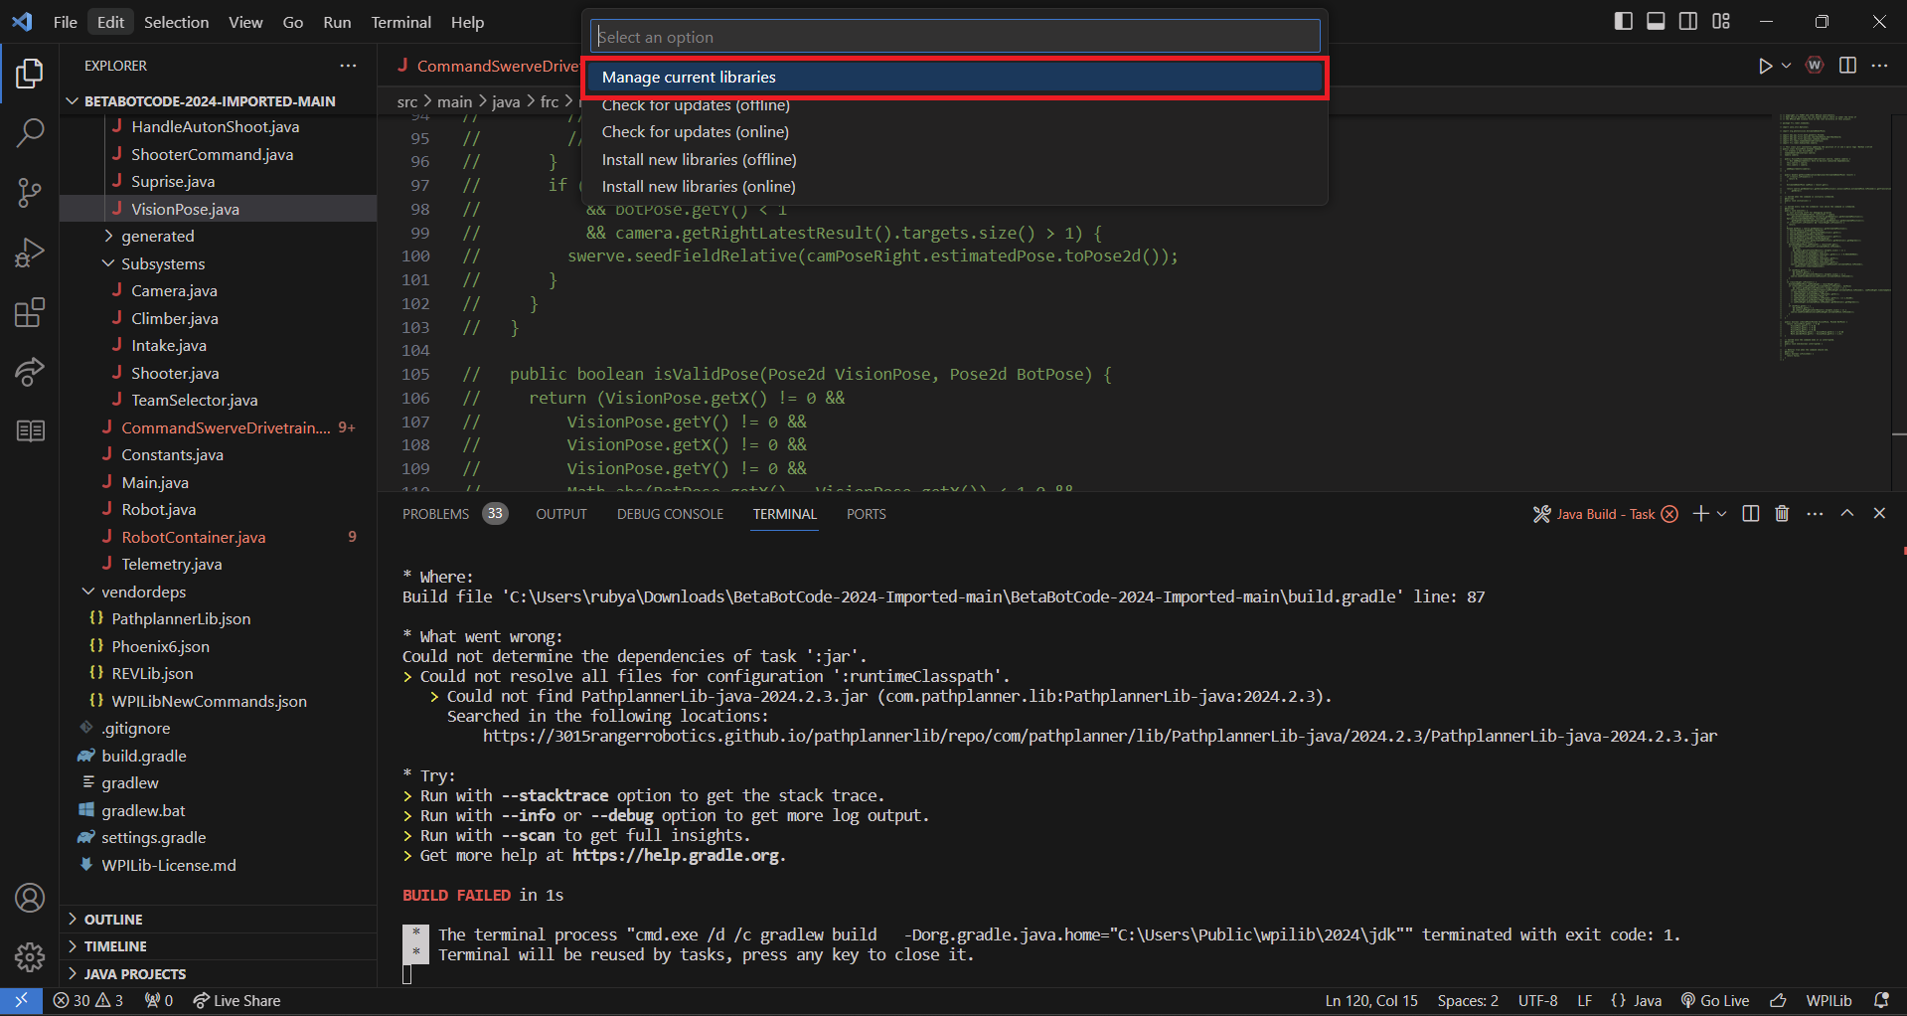Click the ports forwarded indicator showing 0
The height and width of the screenshot is (1016, 1907).
click(x=159, y=1001)
